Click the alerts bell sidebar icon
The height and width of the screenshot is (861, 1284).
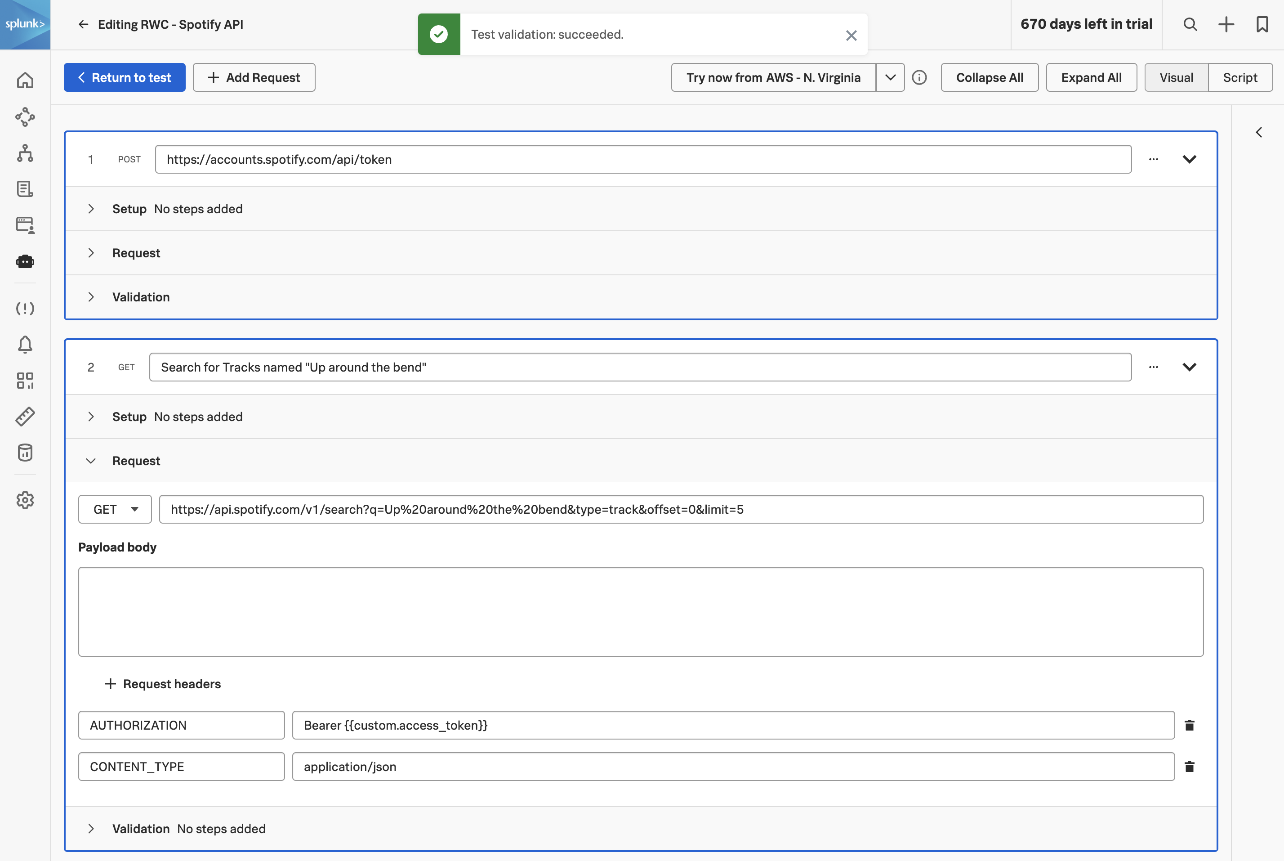[25, 344]
